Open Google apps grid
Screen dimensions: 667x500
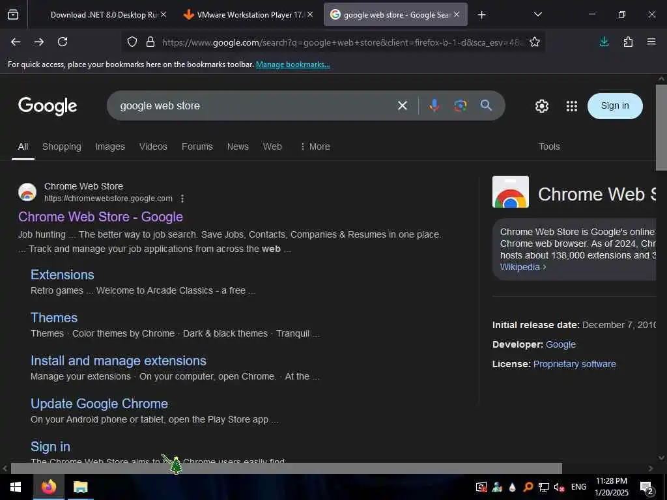pyautogui.click(x=572, y=106)
